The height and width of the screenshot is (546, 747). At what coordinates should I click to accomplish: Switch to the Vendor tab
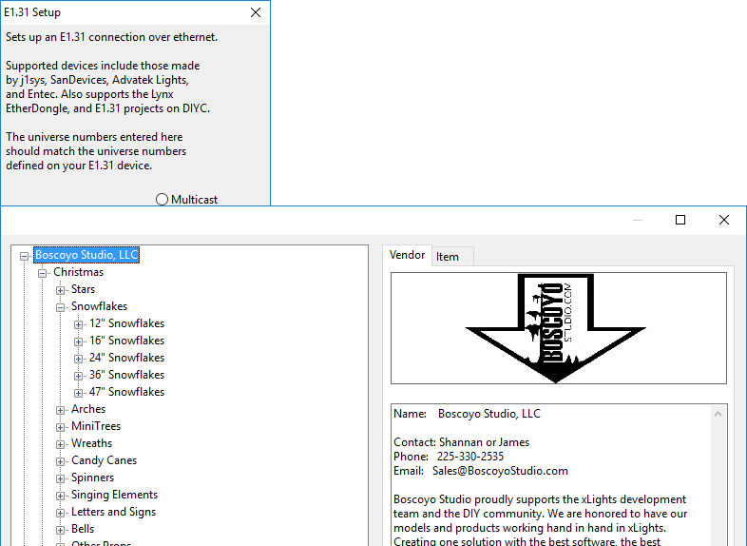click(407, 255)
